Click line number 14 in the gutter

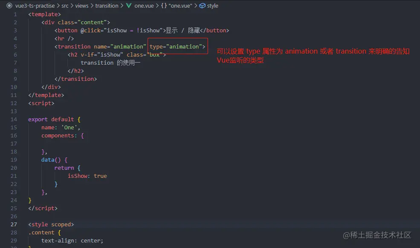(x=14, y=120)
